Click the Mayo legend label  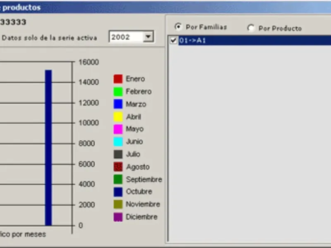pos(134,129)
